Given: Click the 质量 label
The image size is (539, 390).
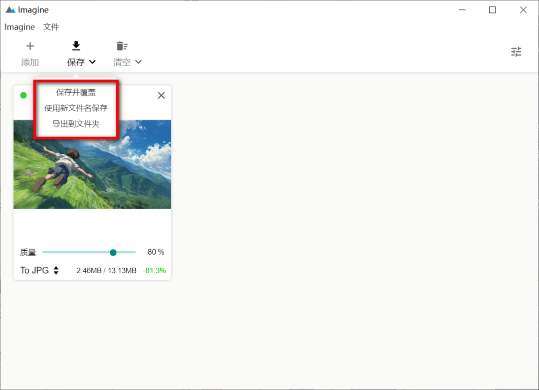Looking at the screenshot, I should pos(28,253).
